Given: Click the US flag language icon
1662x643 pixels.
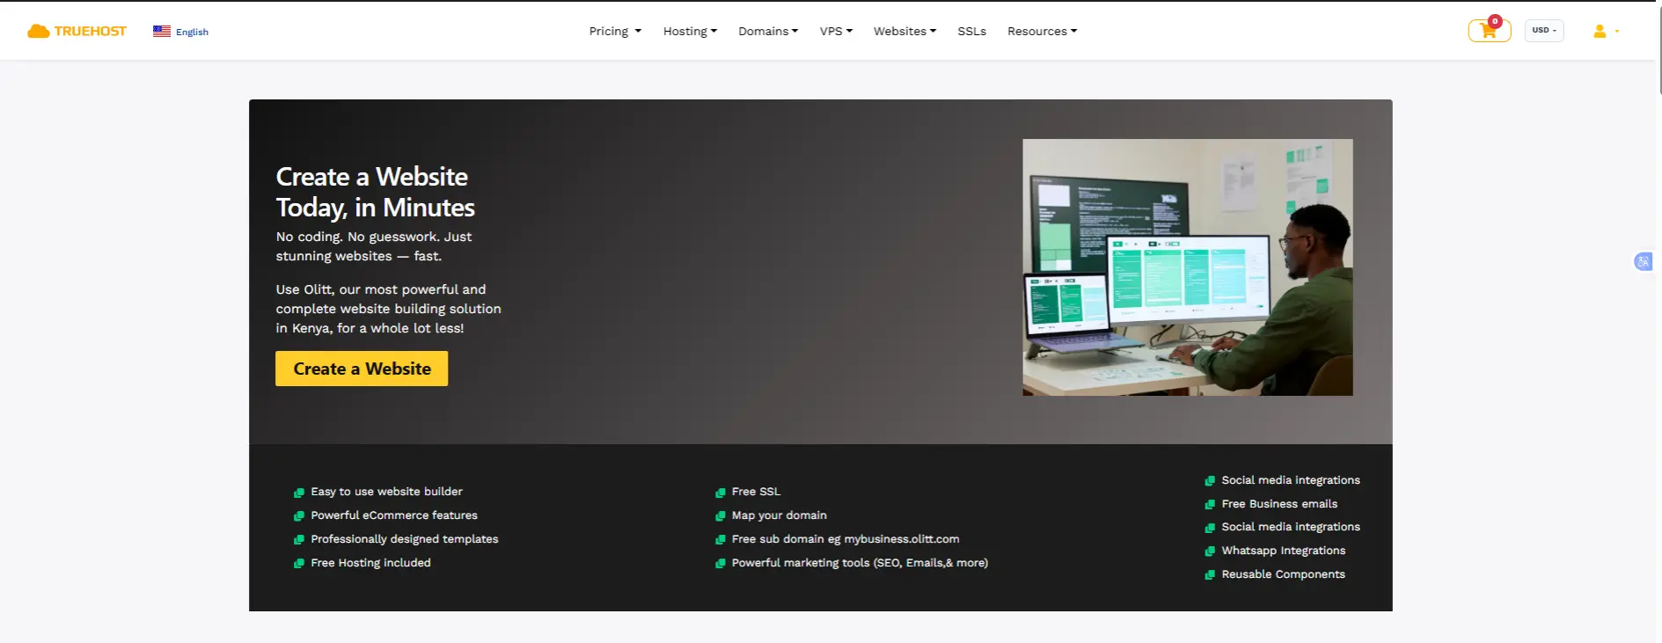Looking at the screenshot, I should (162, 31).
